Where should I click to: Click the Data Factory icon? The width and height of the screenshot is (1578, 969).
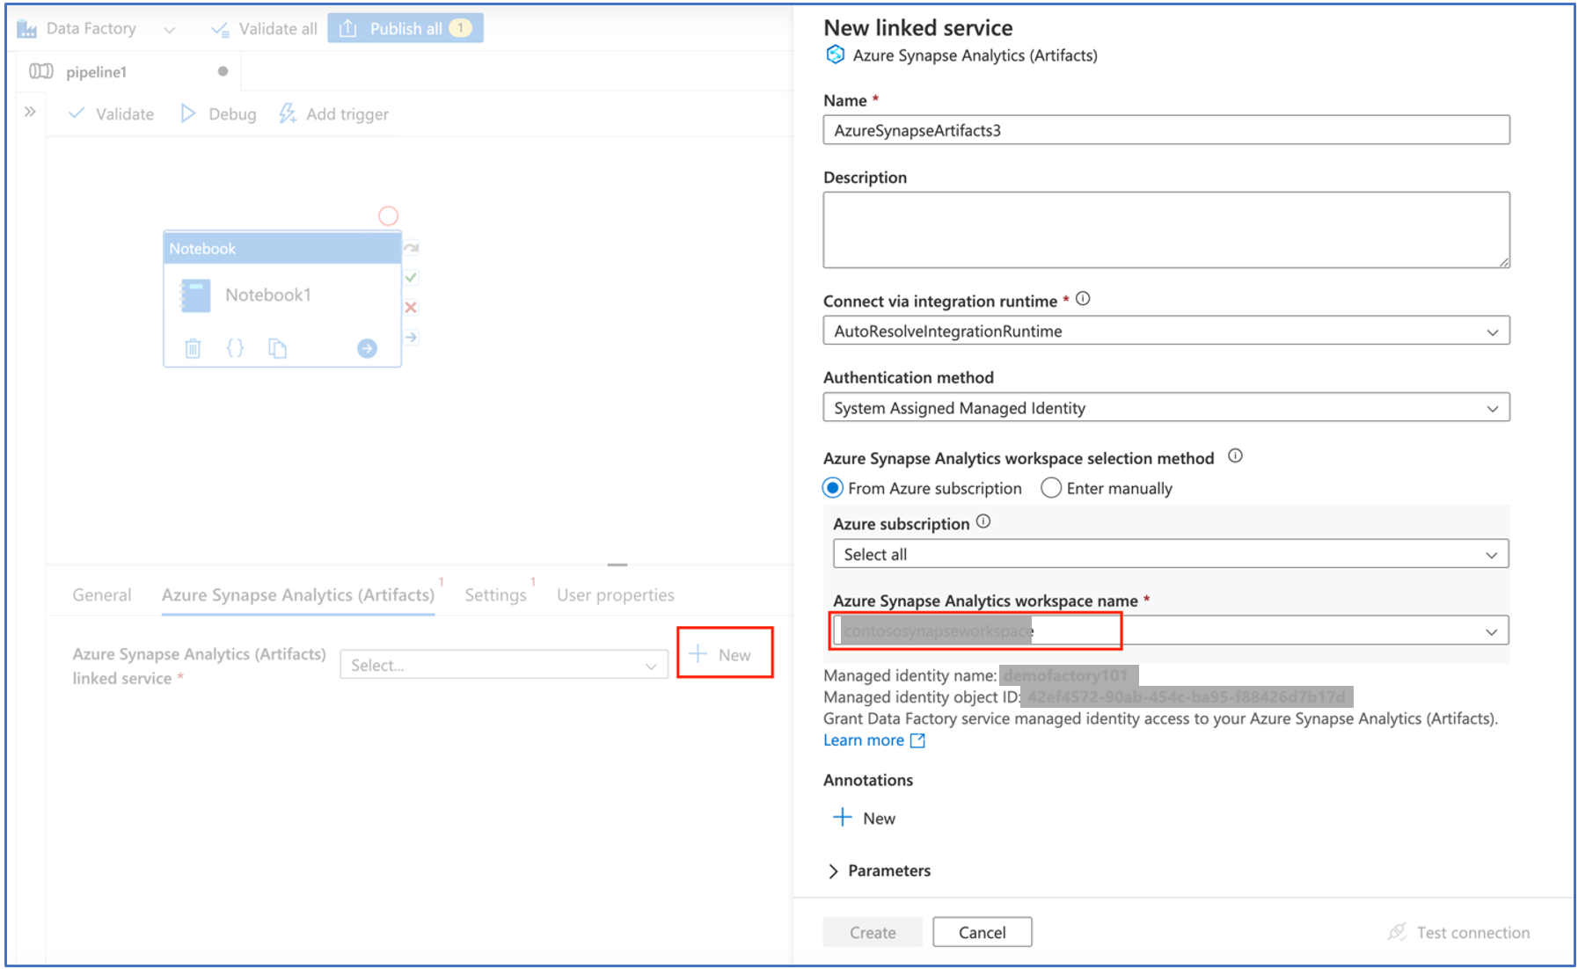(27, 29)
